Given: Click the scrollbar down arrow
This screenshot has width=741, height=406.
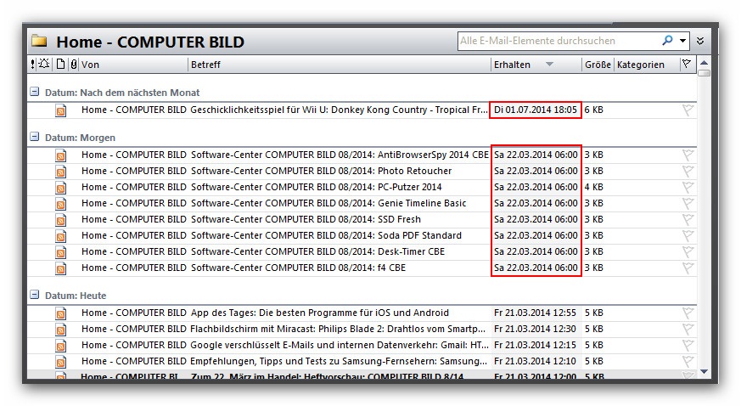Looking at the screenshot, I should coord(704,372).
